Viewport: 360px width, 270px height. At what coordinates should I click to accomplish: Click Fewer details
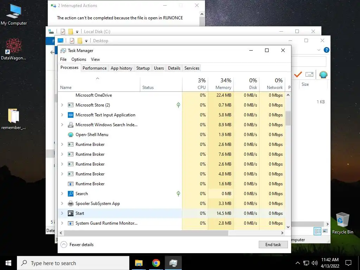[x=77, y=245]
